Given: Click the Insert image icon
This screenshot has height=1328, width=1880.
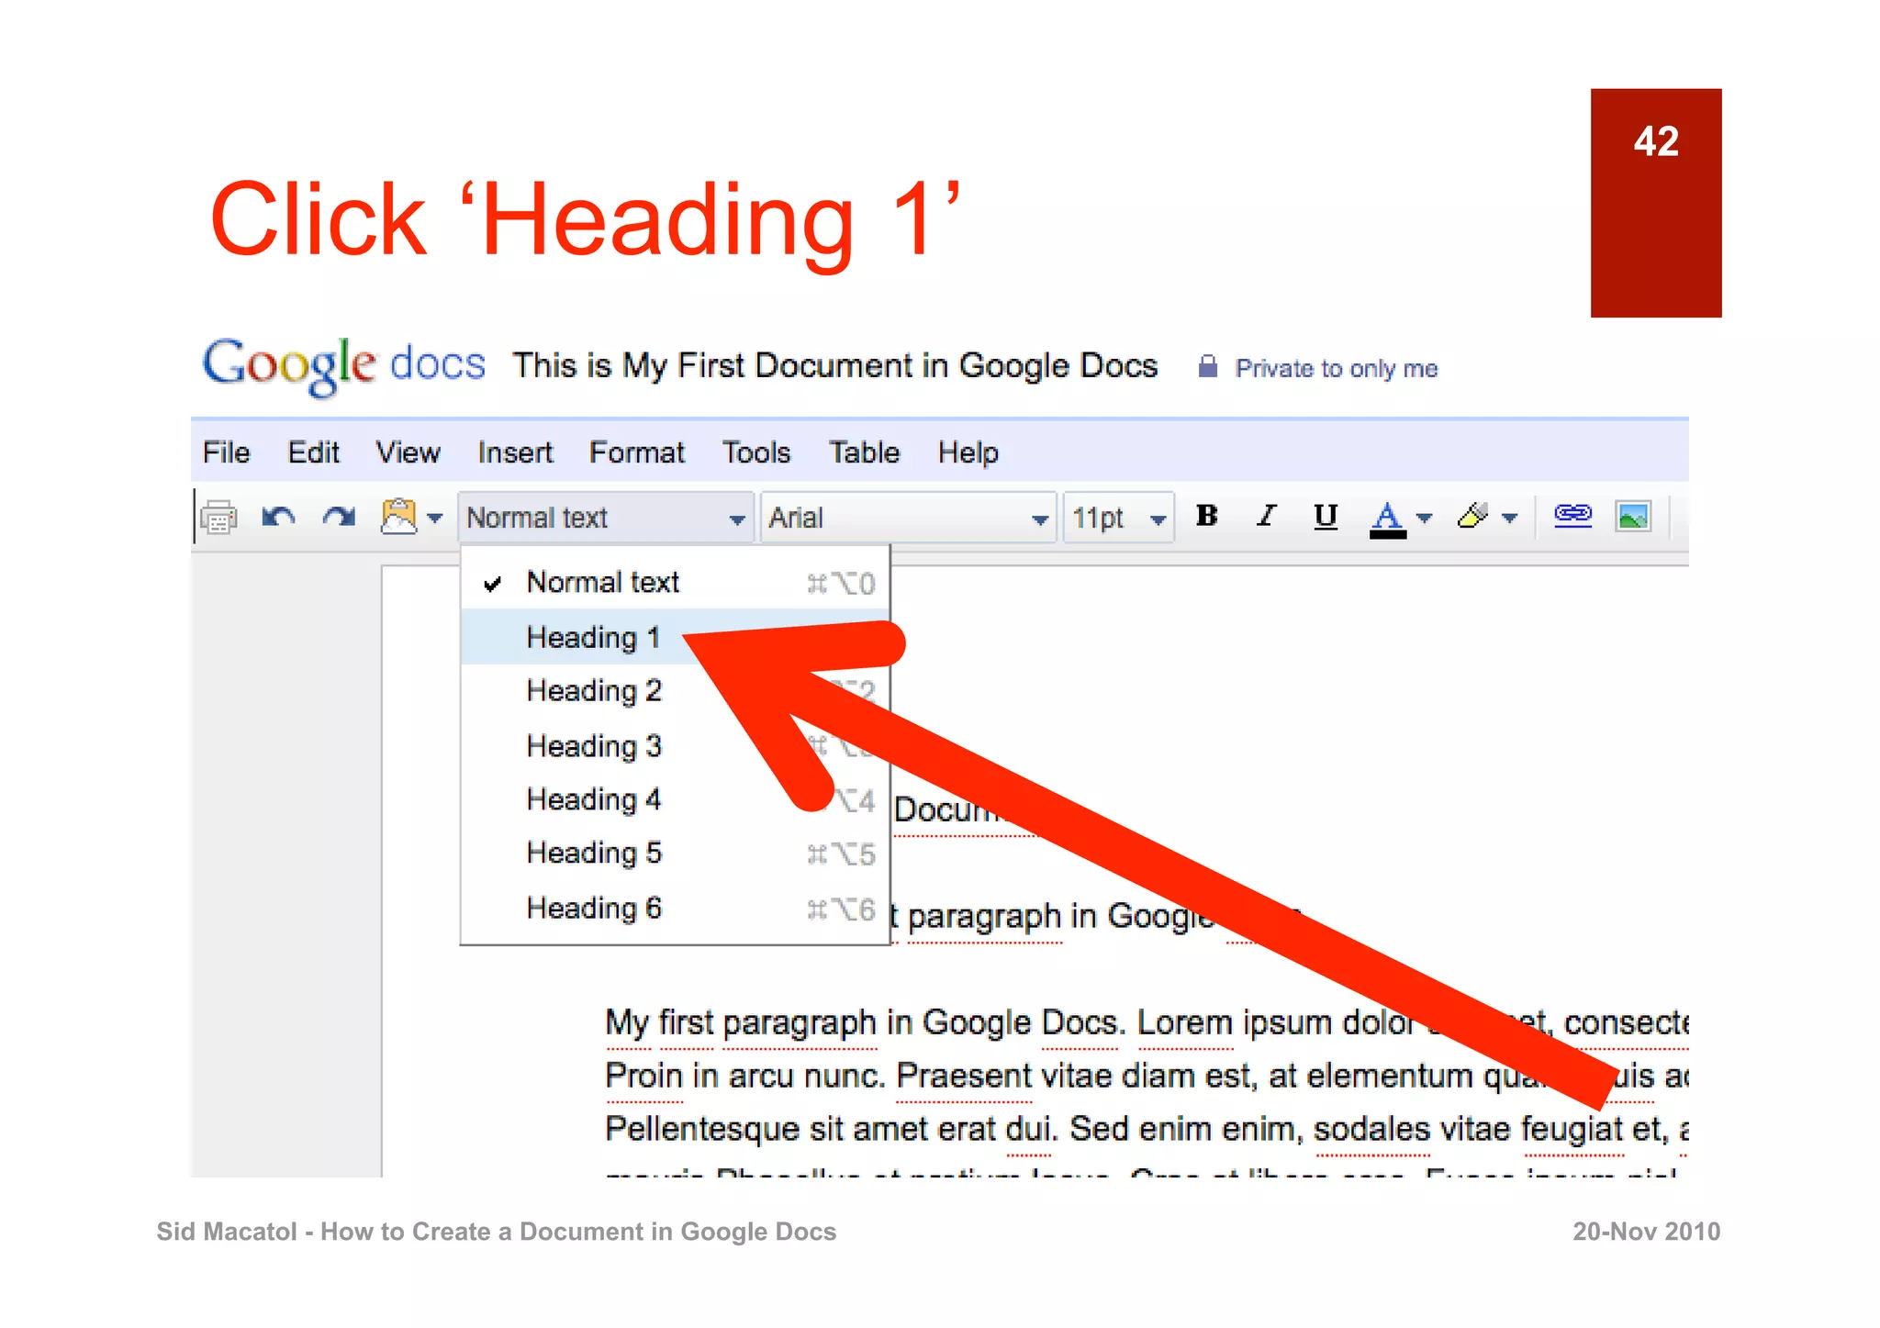Looking at the screenshot, I should (1633, 517).
